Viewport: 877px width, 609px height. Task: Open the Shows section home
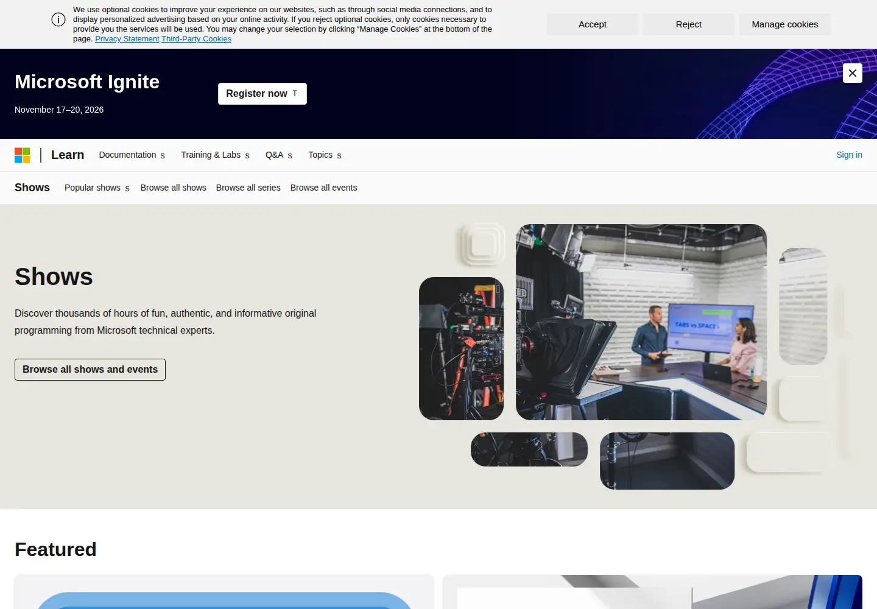[x=32, y=188]
